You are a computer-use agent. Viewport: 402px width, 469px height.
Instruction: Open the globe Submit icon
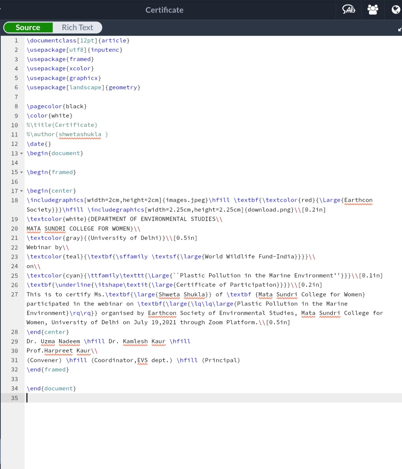(396, 10)
